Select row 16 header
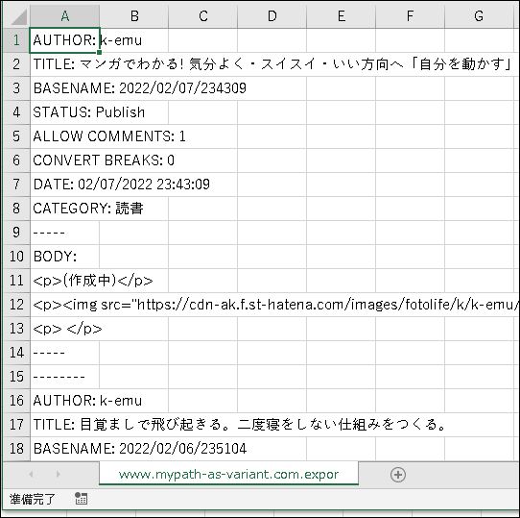Viewport: 520px width, 518px height. pos(16,401)
